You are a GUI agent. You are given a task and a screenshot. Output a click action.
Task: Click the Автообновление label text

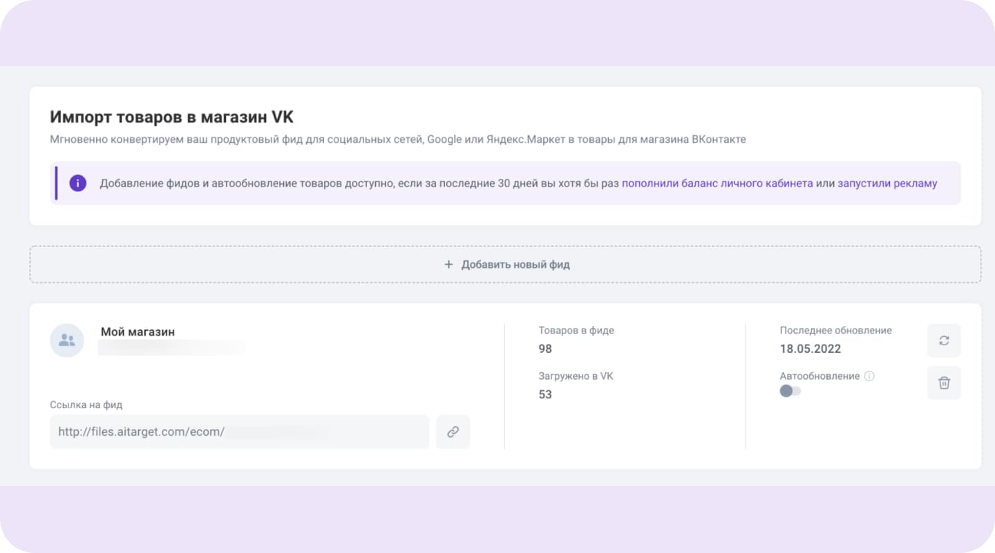point(819,376)
